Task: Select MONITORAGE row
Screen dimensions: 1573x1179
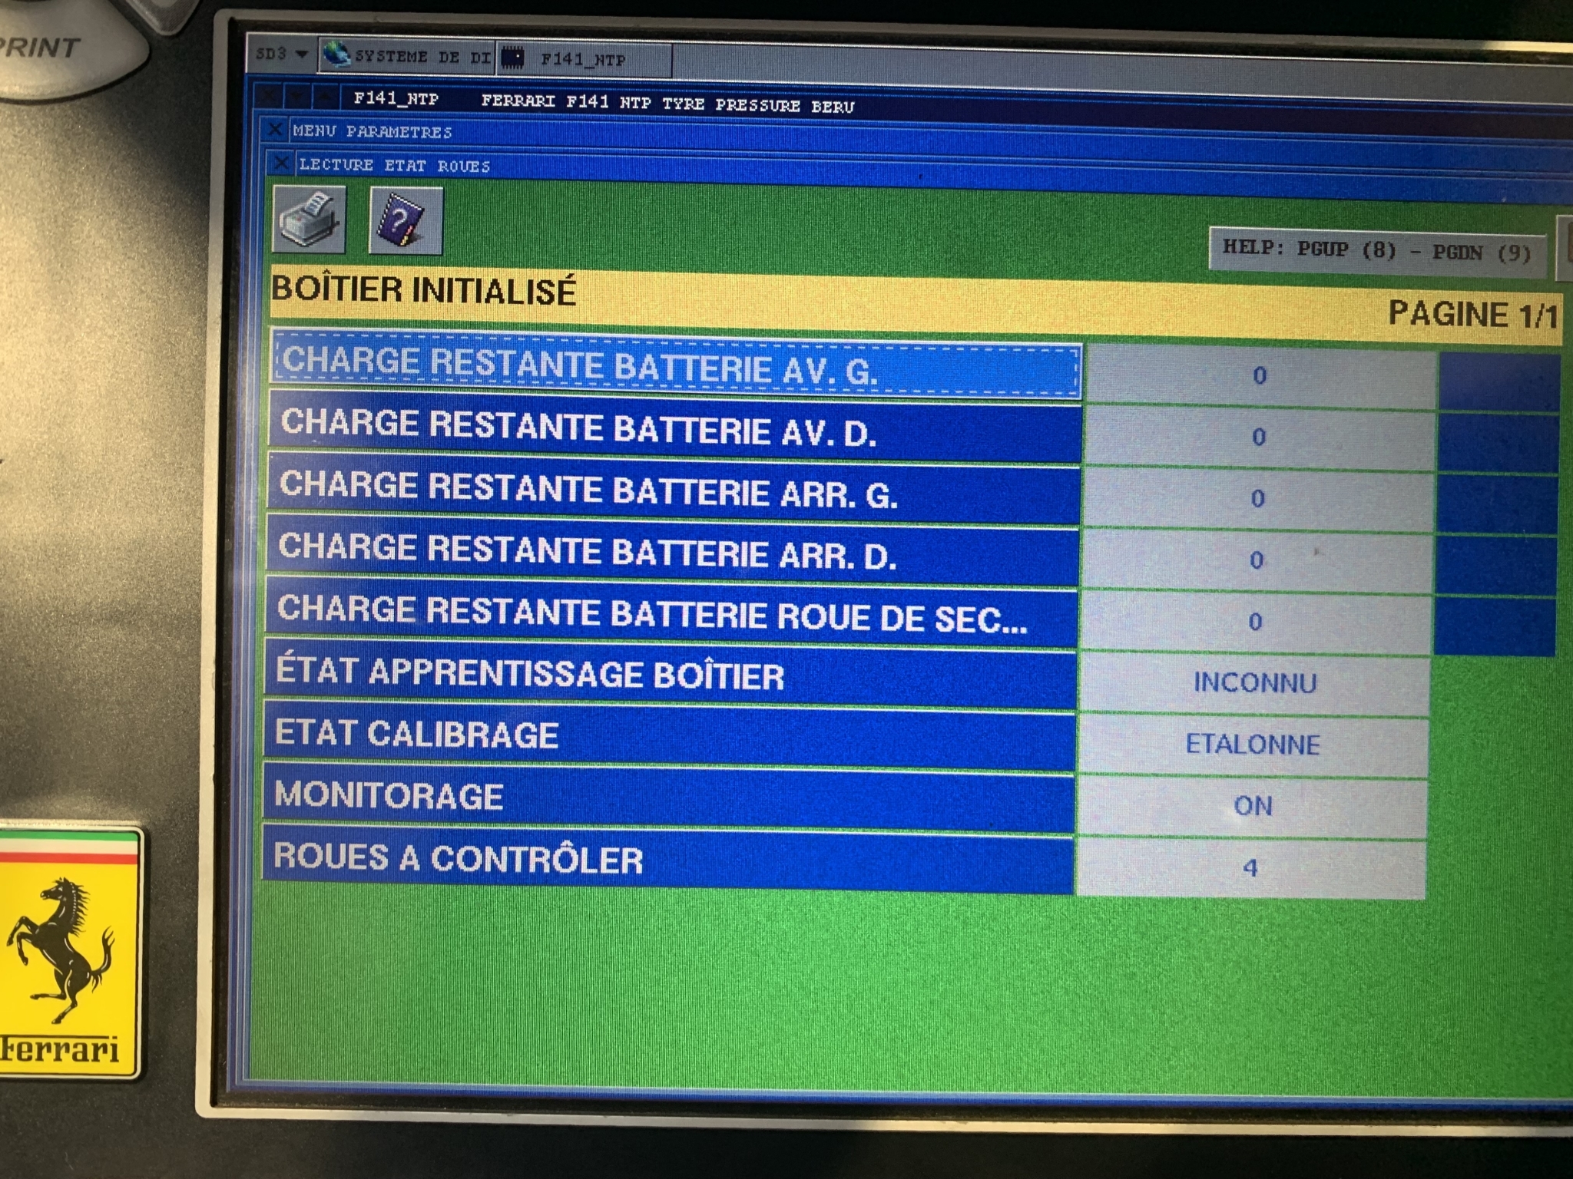Action: (x=667, y=798)
